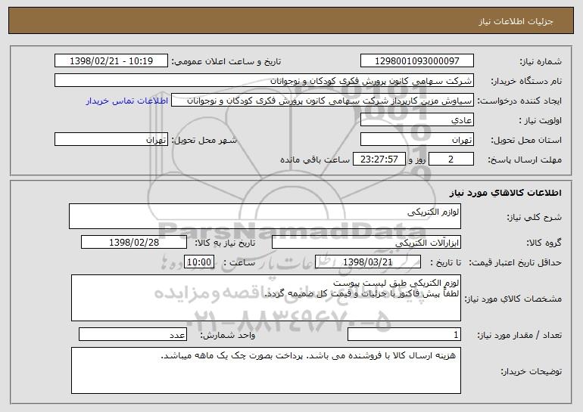
Task: Click the اطلاعات کالاهای مورد نیاز section heading
Action: (x=505, y=193)
